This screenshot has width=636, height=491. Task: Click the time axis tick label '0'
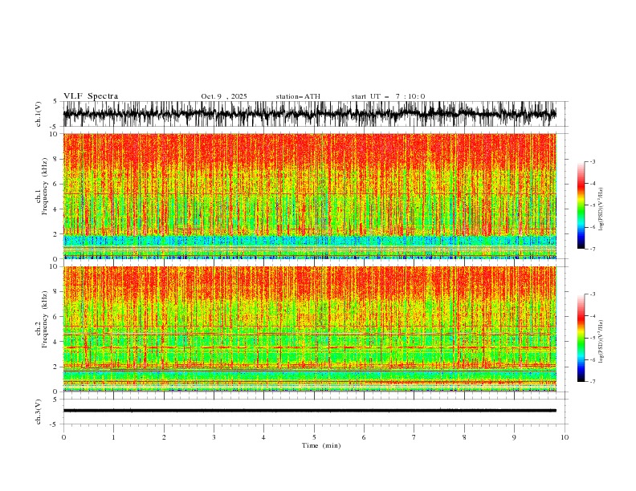[63, 437]
